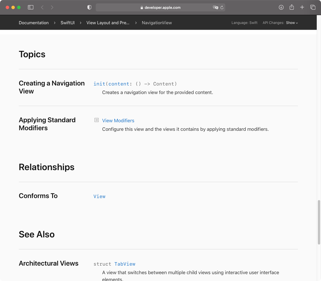The height and width of the screenshot is (281, 321).
Task: Open a new tab
Action: (x=302, y=7)
